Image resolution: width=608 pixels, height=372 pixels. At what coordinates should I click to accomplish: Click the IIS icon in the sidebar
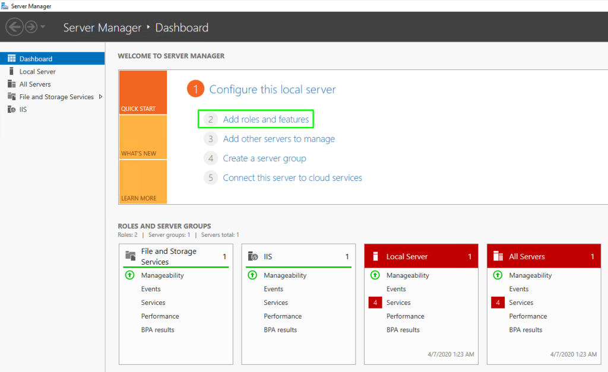click(11, 109)
